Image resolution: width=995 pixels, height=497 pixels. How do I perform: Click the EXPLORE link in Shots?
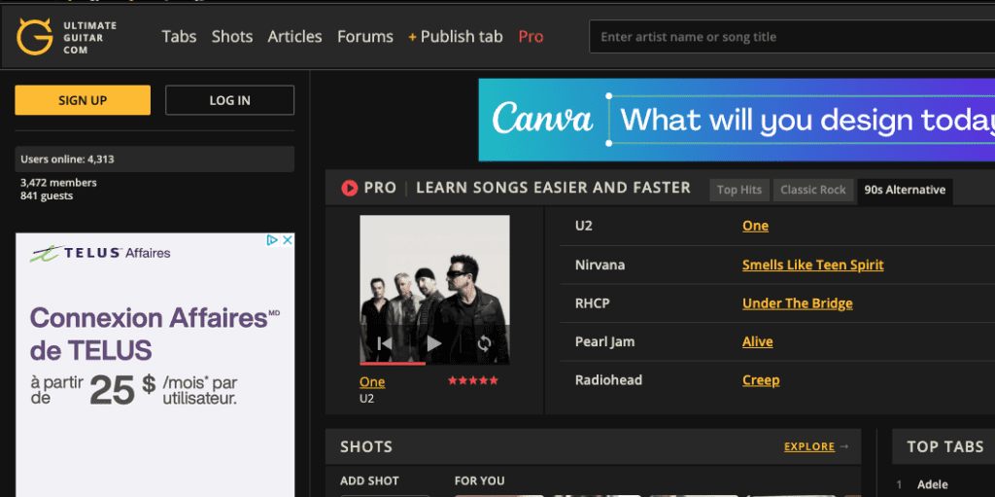click(809, 446)
